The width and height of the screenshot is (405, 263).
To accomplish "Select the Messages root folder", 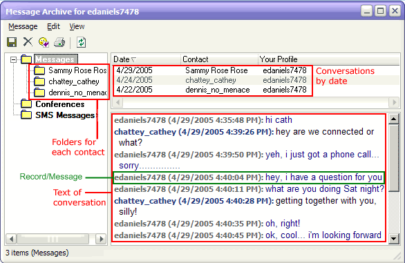I will (55, 59).
